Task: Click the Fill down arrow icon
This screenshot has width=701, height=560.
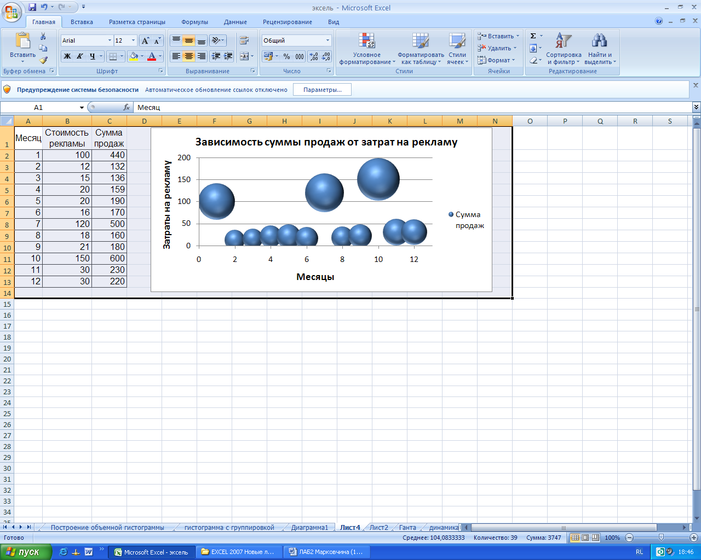Action: 533,48
